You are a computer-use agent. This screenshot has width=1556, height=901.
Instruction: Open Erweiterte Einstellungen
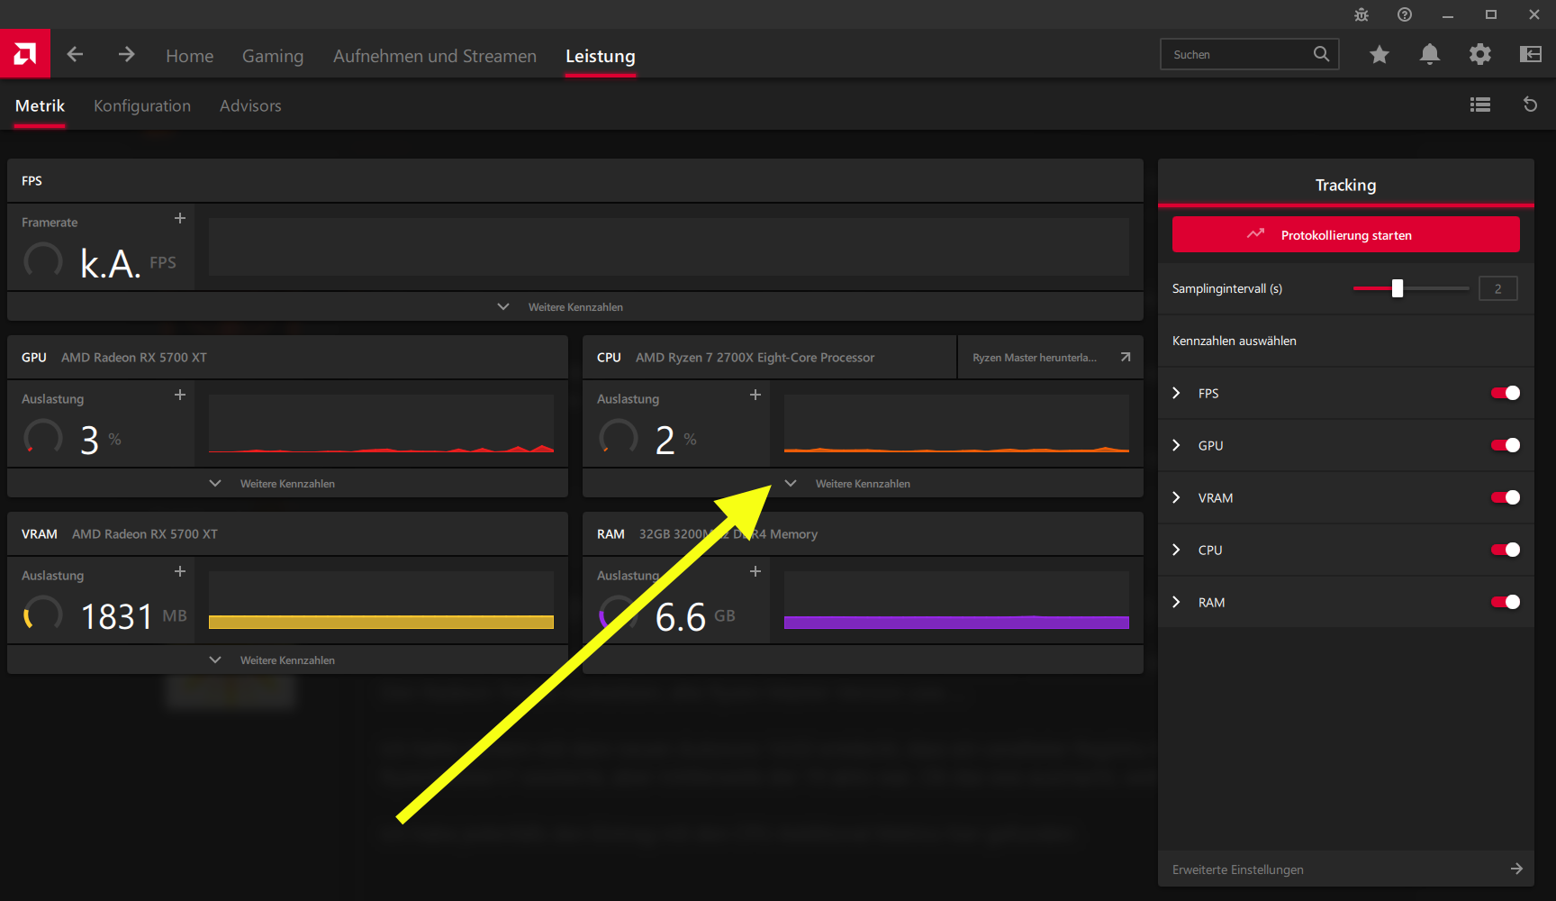pos(1346,869)
